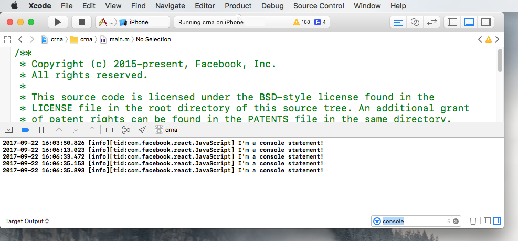Open the Xcode menu
518x241 pixels.
[x=40, y=6]
